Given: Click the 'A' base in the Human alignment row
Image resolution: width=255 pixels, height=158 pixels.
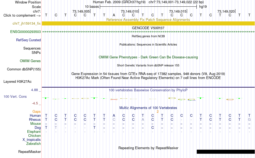Looking at the screenshot, I should (x=114, y=115).
